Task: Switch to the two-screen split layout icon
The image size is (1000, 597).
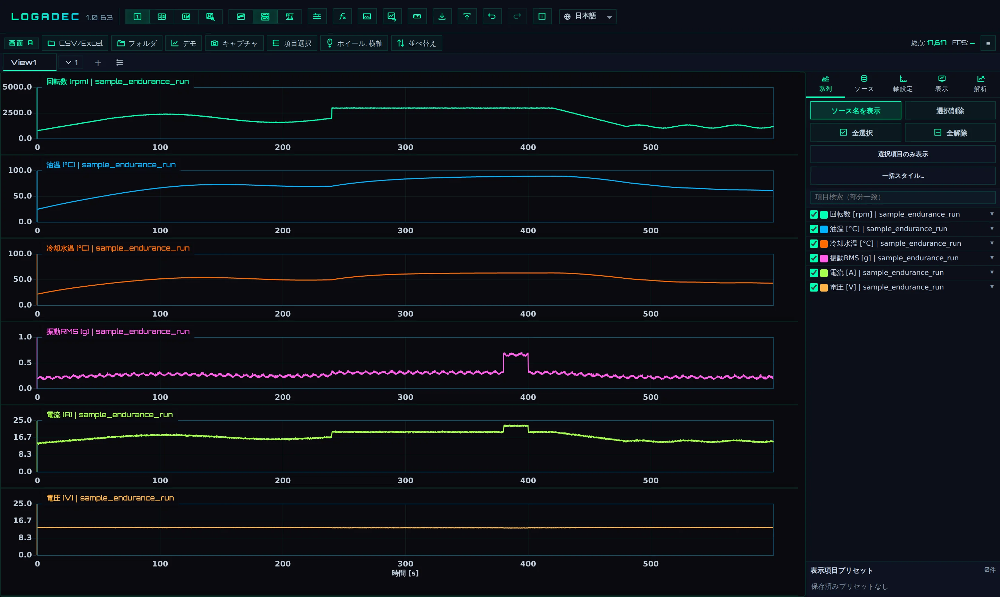Action: (x=162, y=17)
